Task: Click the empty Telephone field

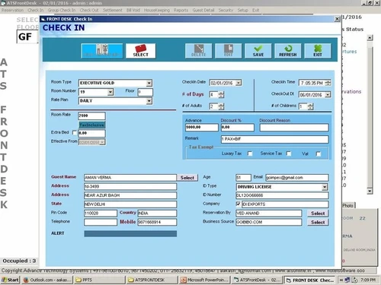Action: pyautogui.click(x=101, y=222)
